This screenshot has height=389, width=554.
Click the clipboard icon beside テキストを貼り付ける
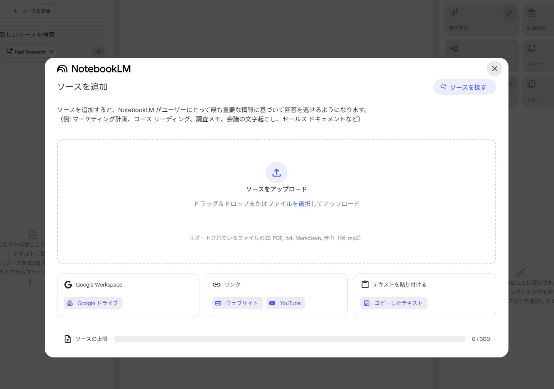point(365,285)
